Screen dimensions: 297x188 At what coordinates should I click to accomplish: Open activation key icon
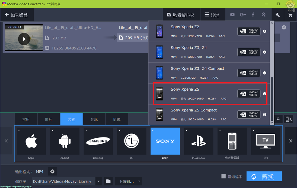point(278,15)
